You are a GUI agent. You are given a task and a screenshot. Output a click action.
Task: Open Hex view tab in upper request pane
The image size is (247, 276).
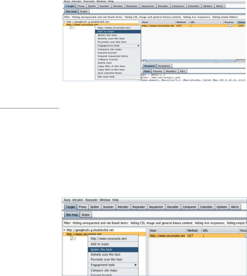[182, 71]
